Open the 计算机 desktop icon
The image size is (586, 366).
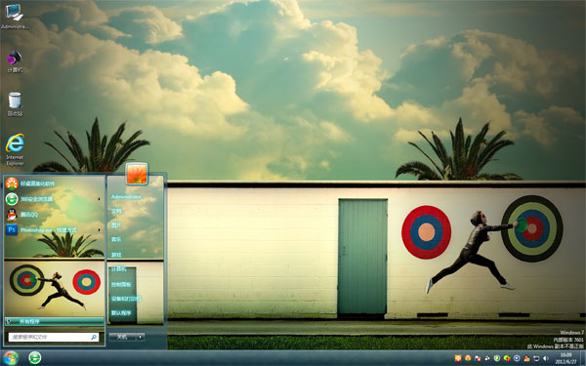coord(15,61)
